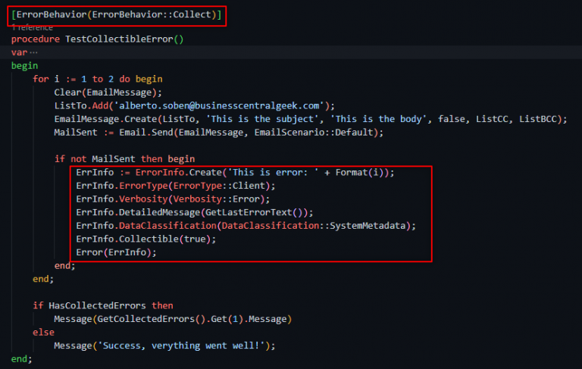Click the 'begin' keyword under var
This screenshot has height=369, width=582.
[x=24, y=66]
